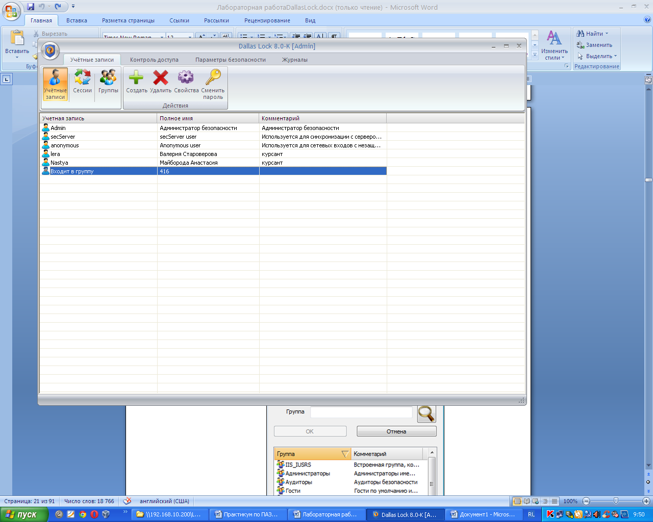This screenshot has width=653, height=522.
Task: Click the Microsoft Office round button
Action: (x=12, y=11)
